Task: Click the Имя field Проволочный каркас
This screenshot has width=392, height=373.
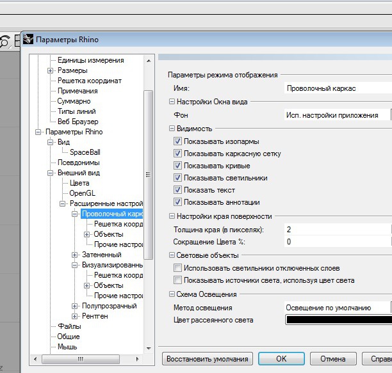Action: 338,88
